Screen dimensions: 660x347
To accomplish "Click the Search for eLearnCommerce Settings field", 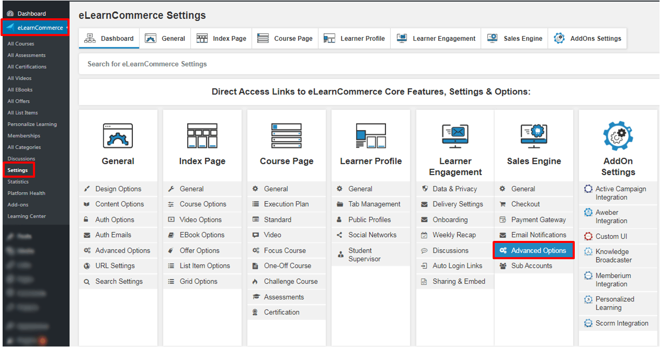I will click(x=209, y=63).
